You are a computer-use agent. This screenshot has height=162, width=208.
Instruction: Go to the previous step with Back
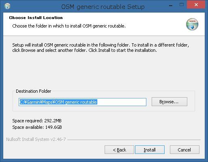[x=119, y=150]
